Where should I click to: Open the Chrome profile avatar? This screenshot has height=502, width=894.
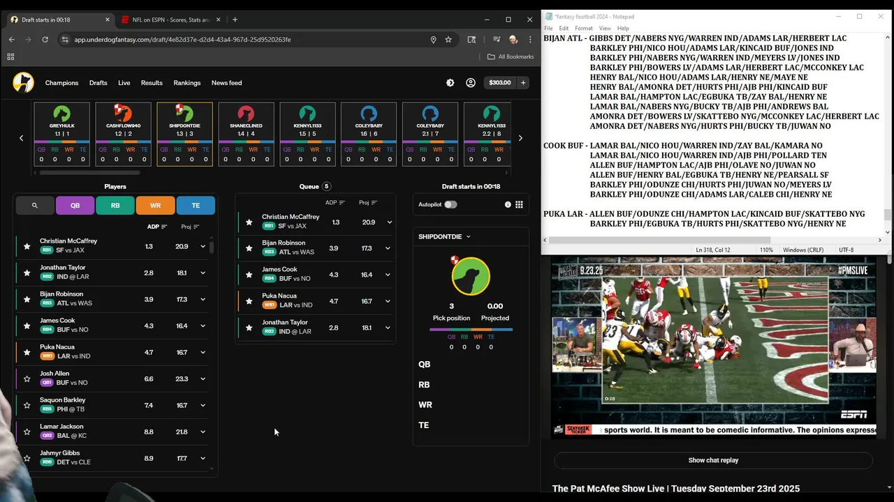[x=513, y=40]
